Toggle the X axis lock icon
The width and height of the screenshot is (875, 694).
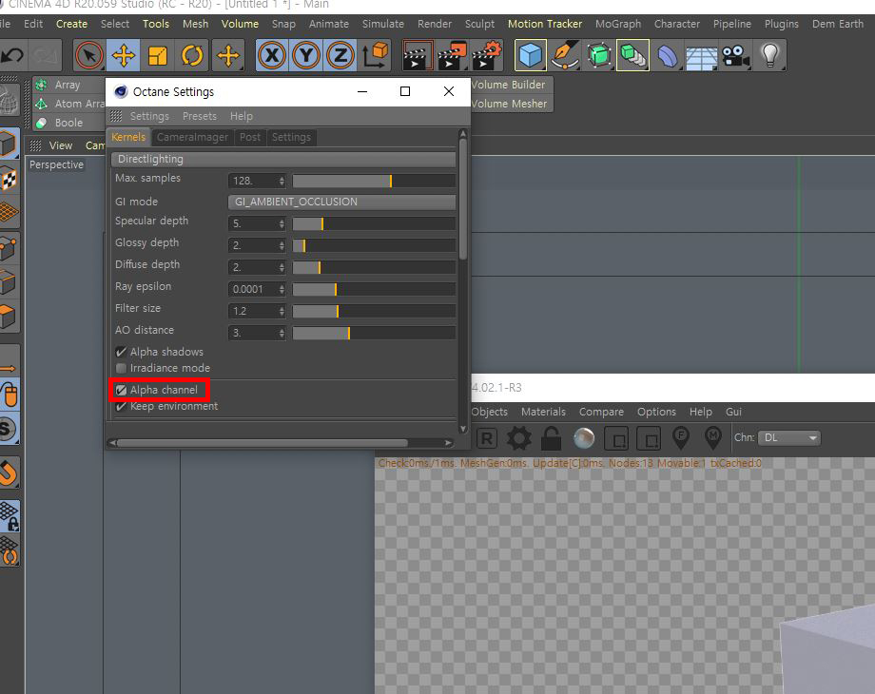[272, 55]
